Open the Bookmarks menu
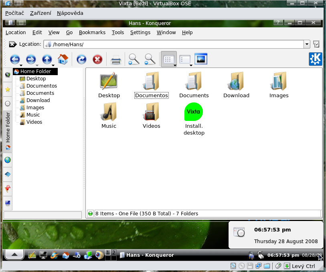Viewport: 326px width, 272px height. pos(92,33)
